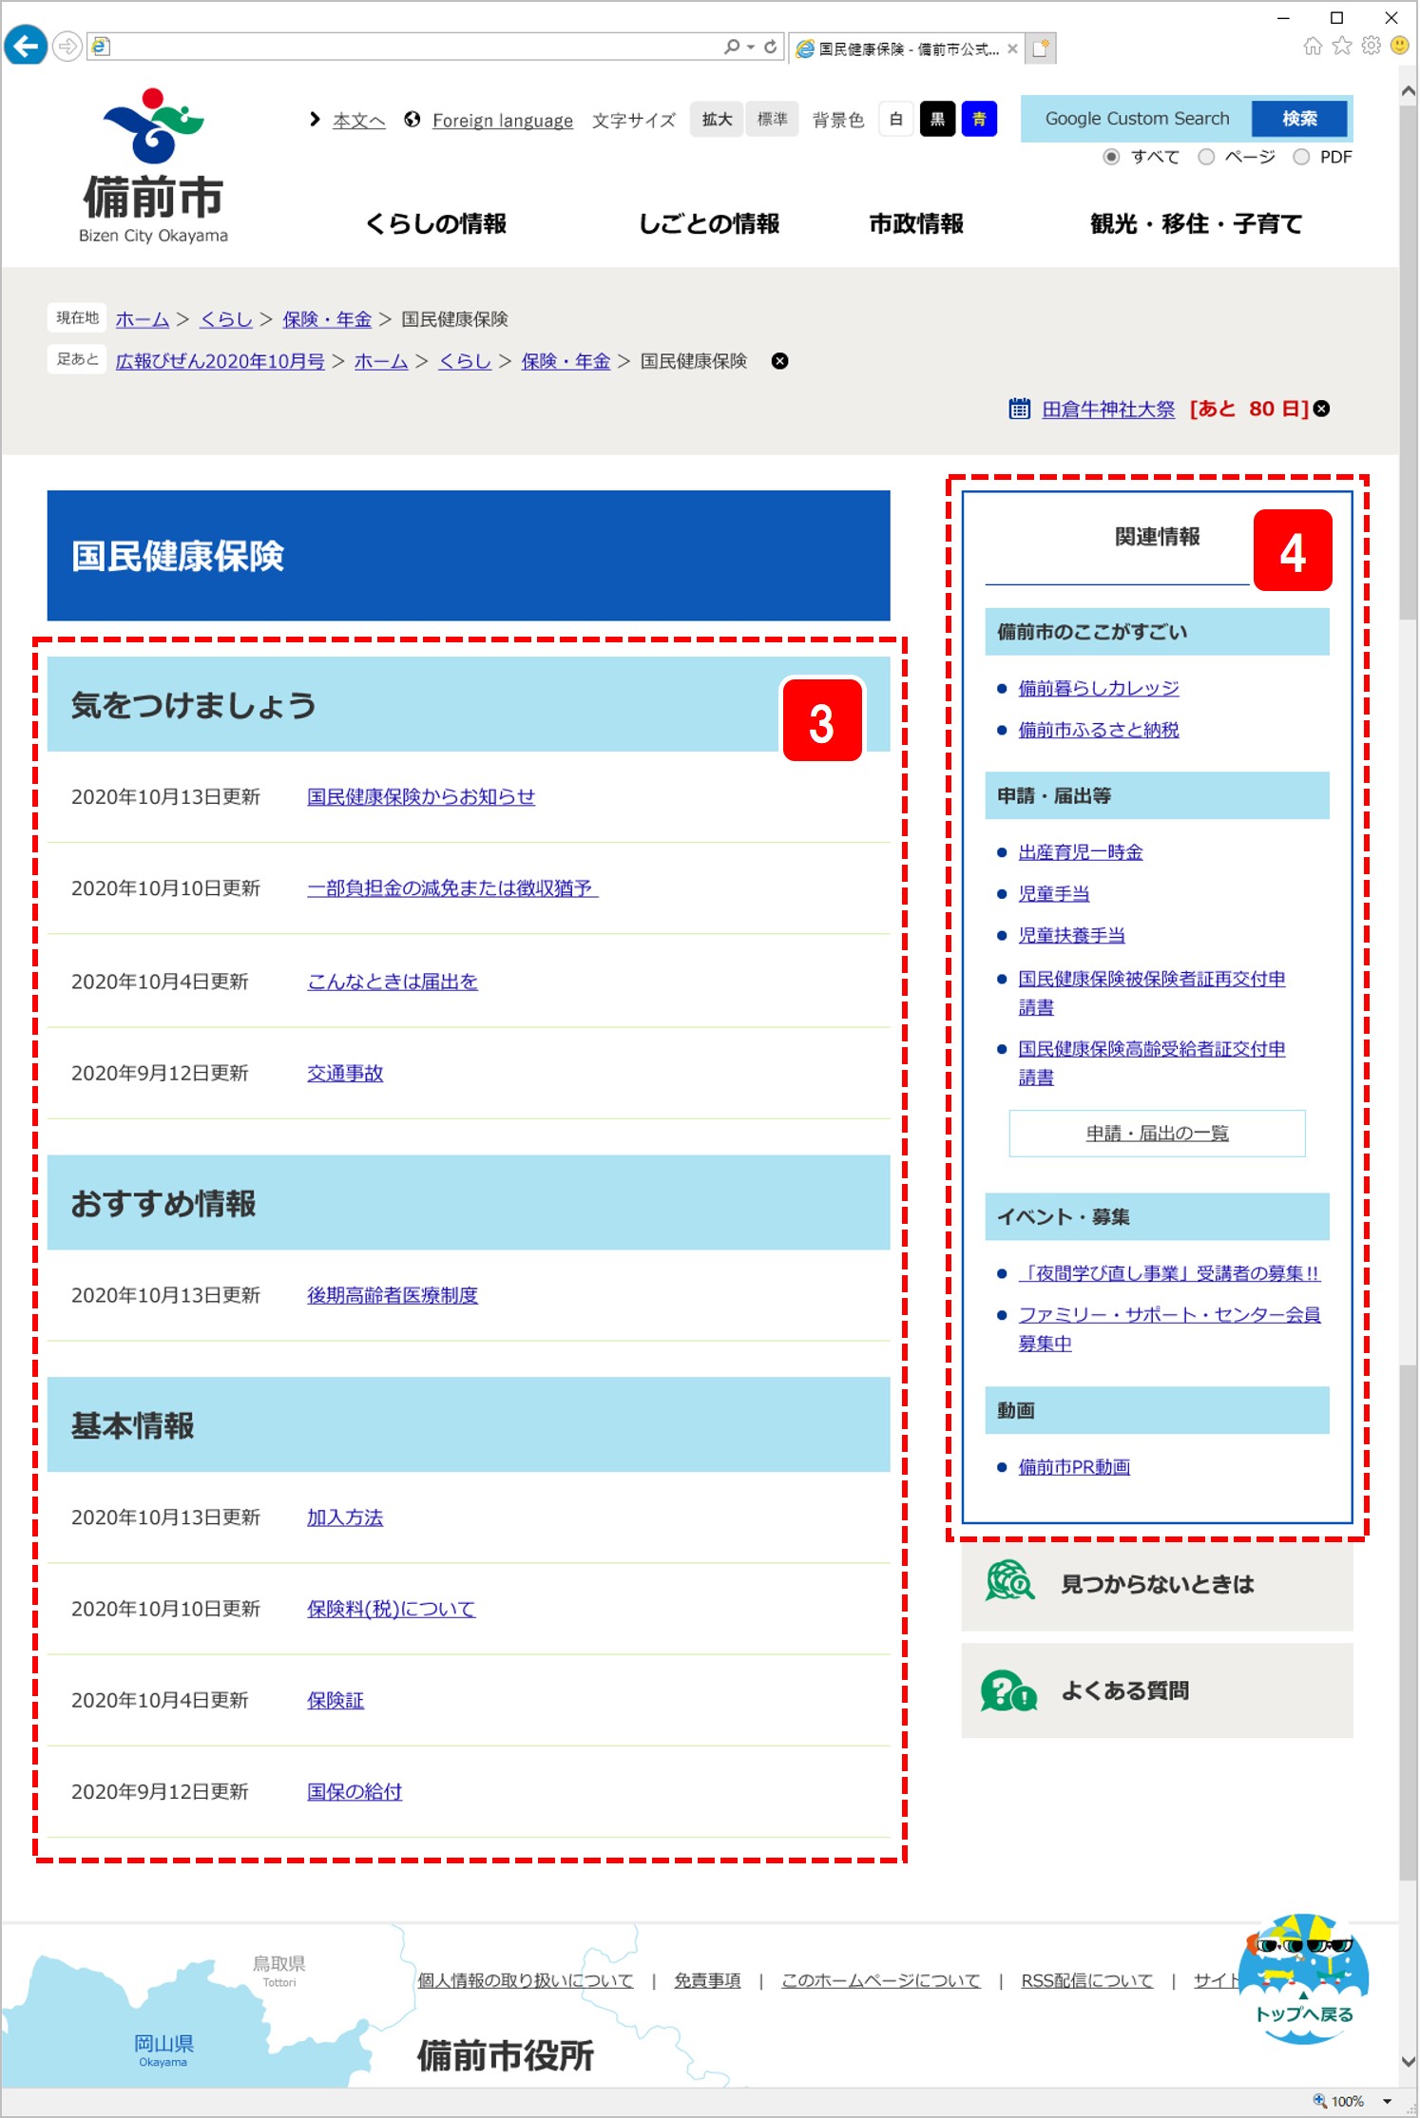Close the 国民健康保険 browser tab
Screen dimensions: 1420x2118
tap(1012, 48)
